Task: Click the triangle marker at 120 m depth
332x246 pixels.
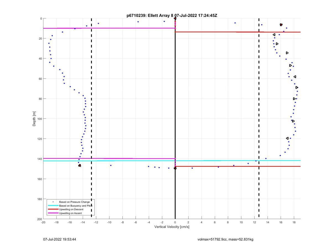Action: point(287,138)
